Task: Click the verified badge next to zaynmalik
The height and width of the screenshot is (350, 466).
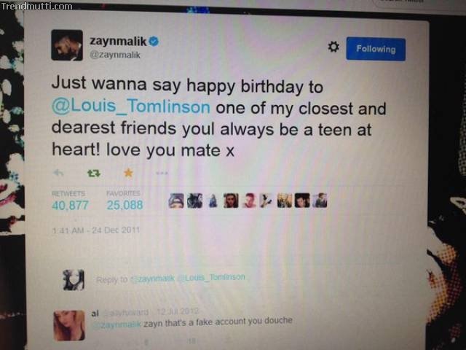Action: point(154,42)
